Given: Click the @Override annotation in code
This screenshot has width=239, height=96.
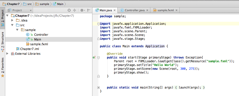Looking at the screenshot, I should pyautogui.click(x=115, y=54).
